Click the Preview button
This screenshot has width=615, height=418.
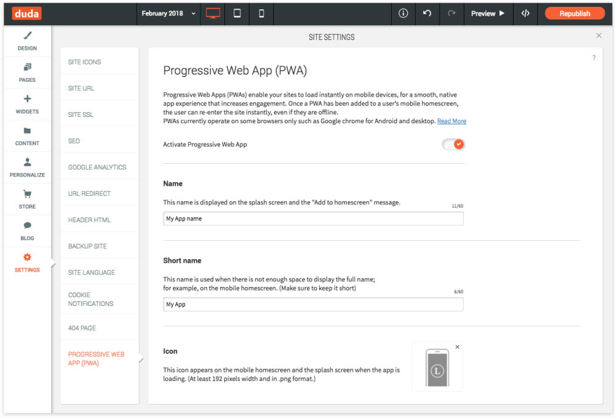(488, 14)
